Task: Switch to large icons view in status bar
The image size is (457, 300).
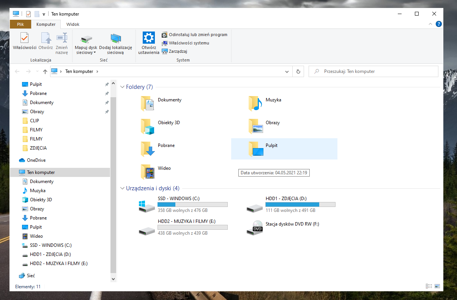Action: coord(437,286)
